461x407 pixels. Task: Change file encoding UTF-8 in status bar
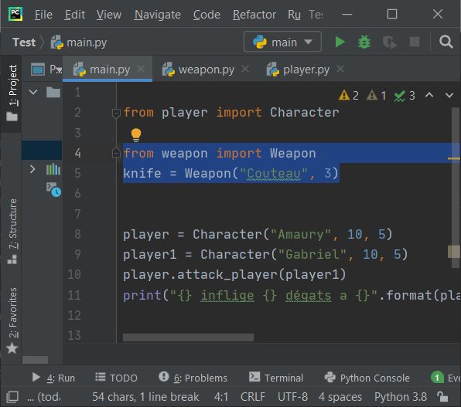[293, 397]
